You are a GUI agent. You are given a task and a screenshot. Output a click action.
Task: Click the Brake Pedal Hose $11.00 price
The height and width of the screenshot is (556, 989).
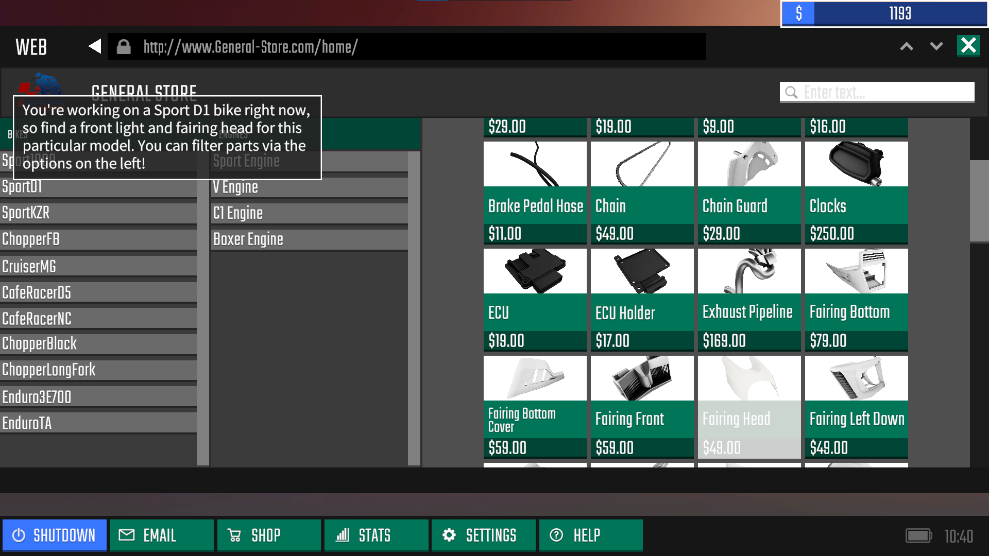[505, 234]
